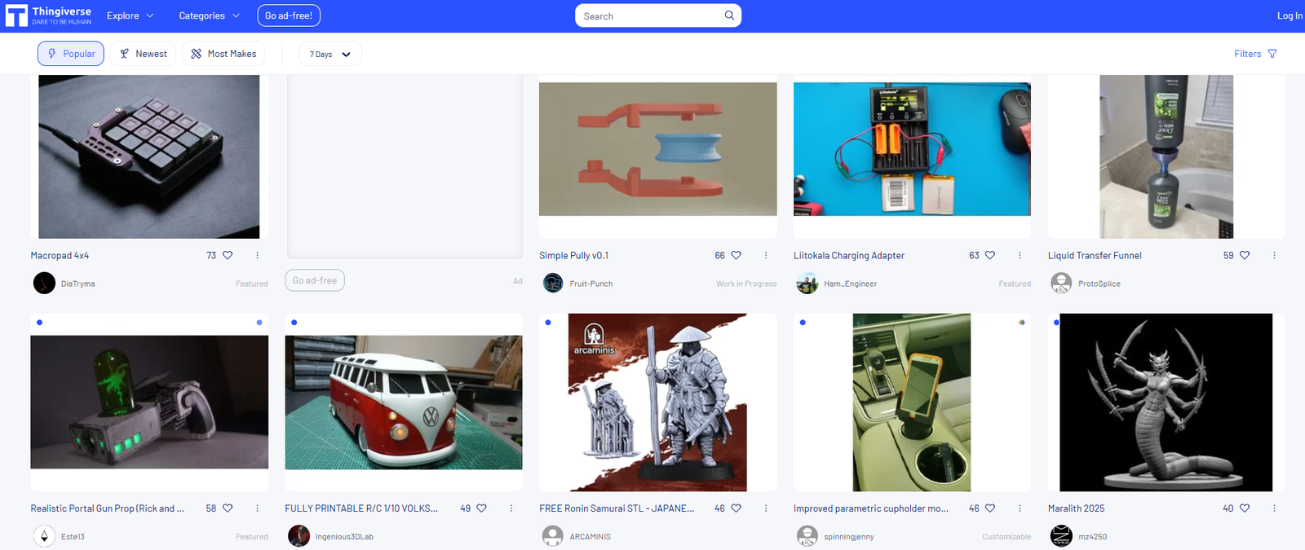The width and height of the screenshot is (1305, 550).
Task: Click the ARCAMINIS username
Action: pyautogui.click(x=591, y=537)
